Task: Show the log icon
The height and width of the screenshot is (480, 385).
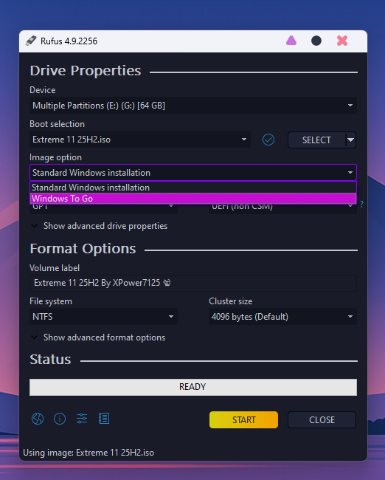Action: coord(104,419)
